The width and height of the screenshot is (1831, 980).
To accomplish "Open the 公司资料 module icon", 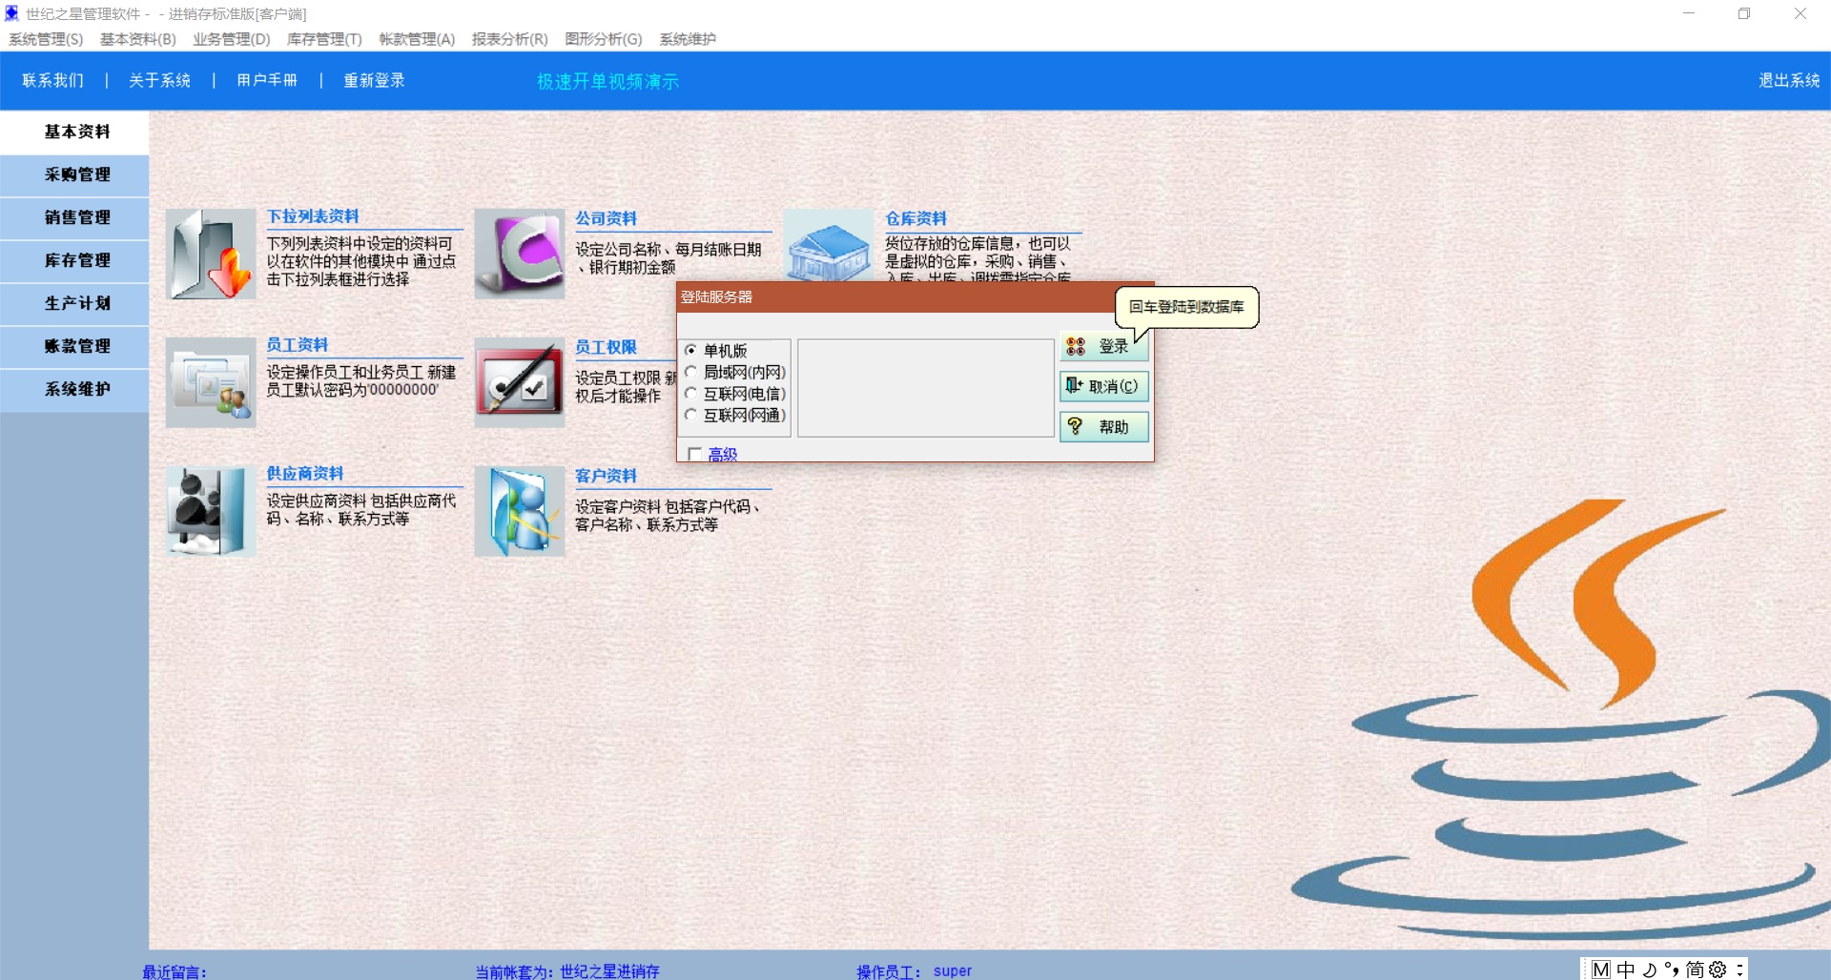I will pyautogui.click(x=520, y=255).
